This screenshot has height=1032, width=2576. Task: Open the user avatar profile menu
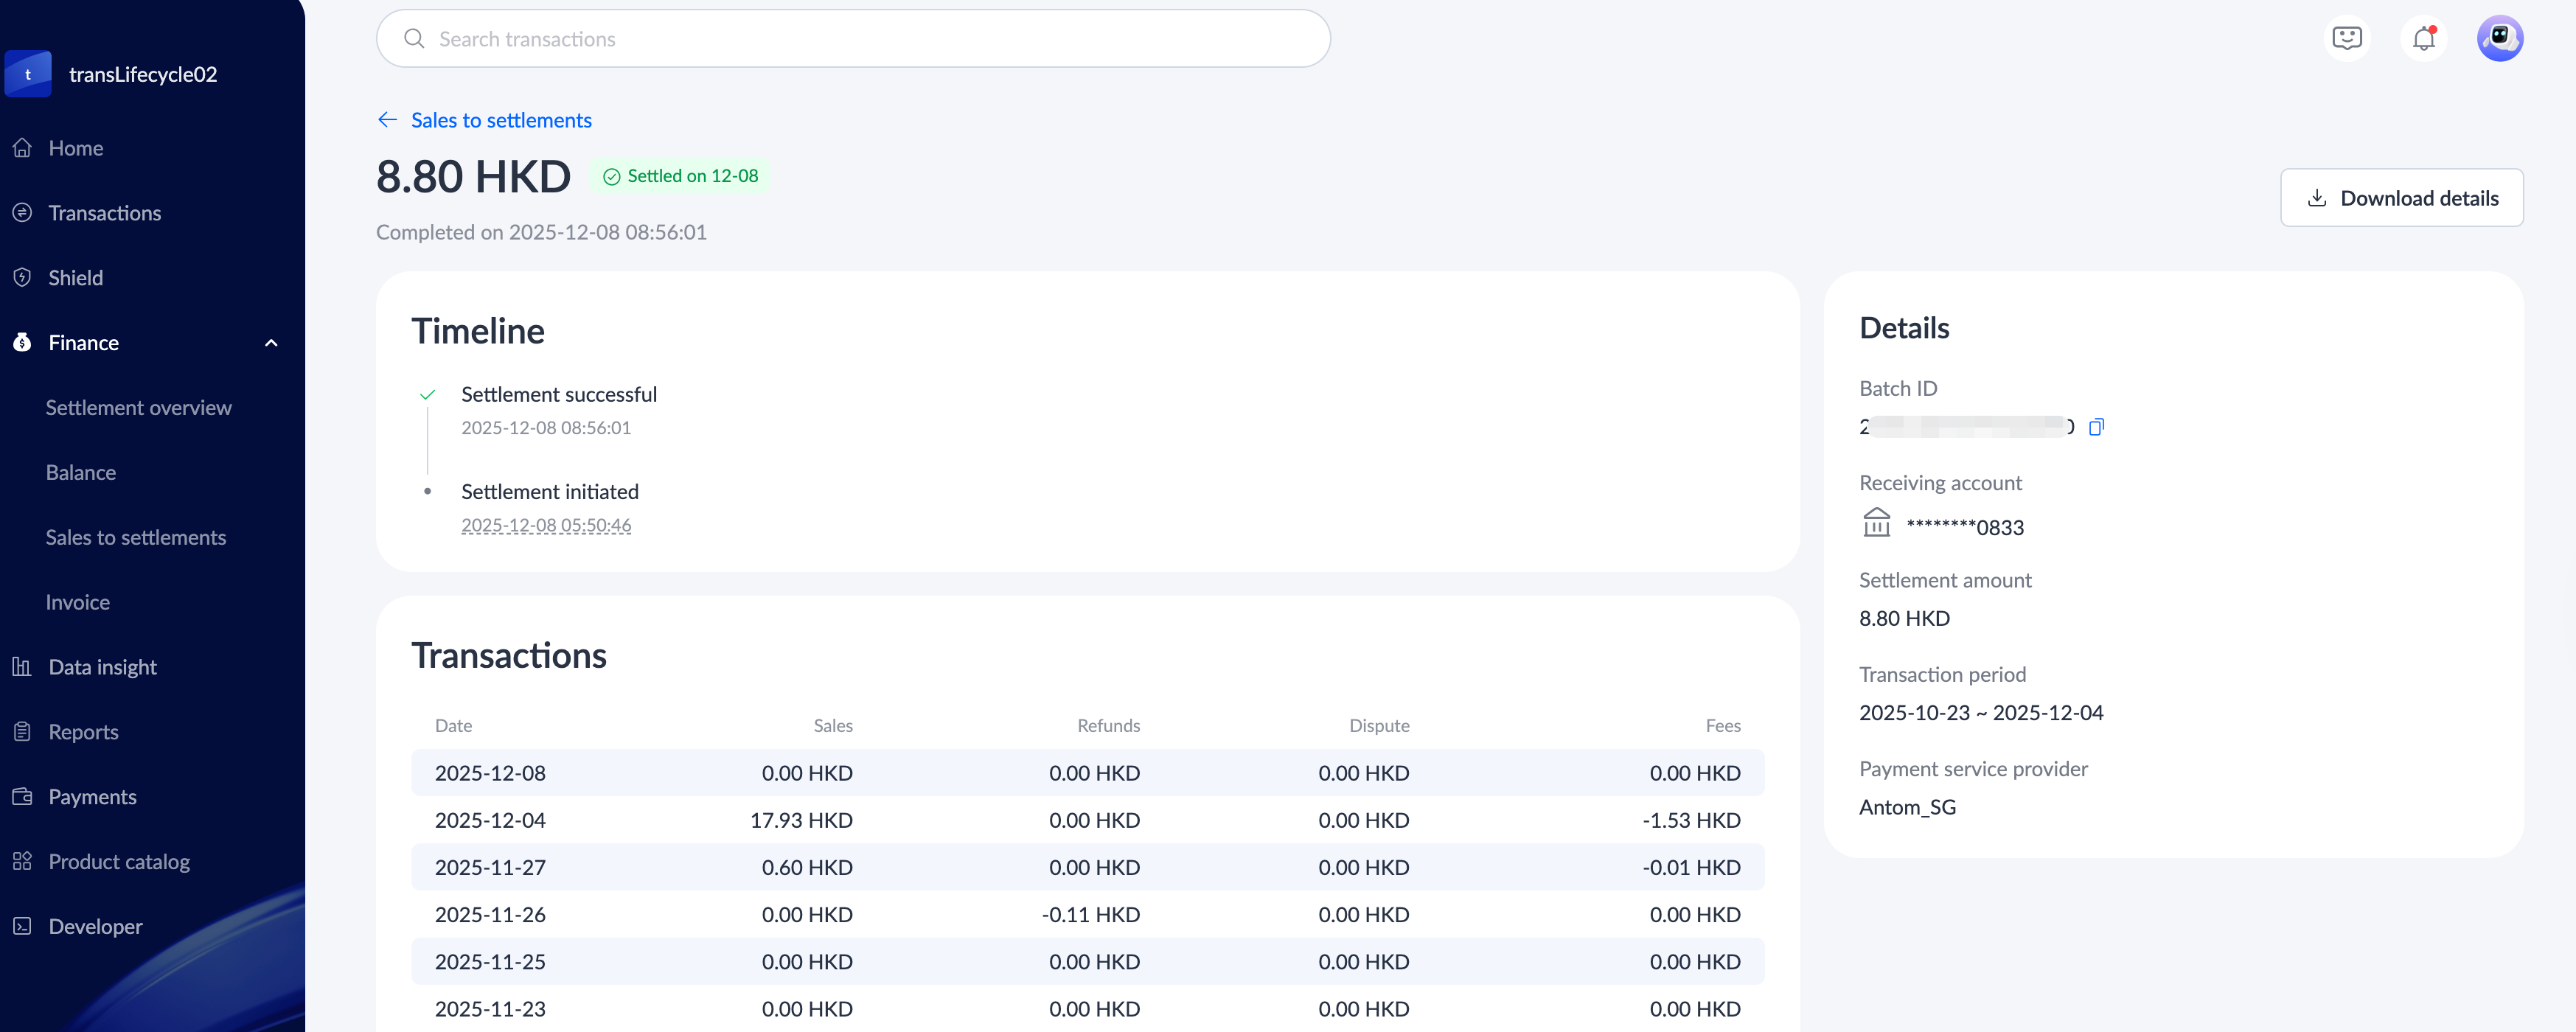[x=2499, y=39]
